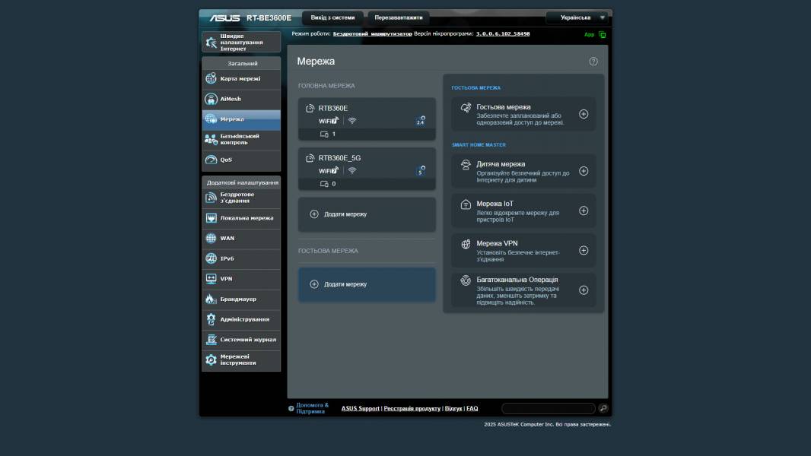811x456 pixels.
Task: Click the plus icon for Мережа VPN
Action: pos(584,251)
